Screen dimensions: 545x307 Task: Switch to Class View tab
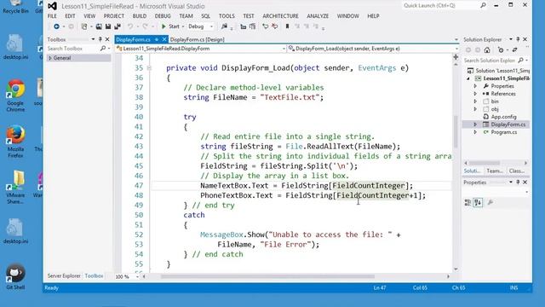click(517, 171)
